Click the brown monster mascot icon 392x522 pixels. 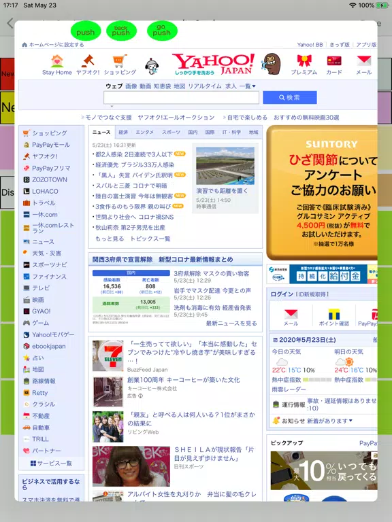272,65
